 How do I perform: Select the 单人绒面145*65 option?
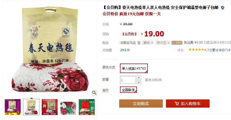tap(134, 68)
